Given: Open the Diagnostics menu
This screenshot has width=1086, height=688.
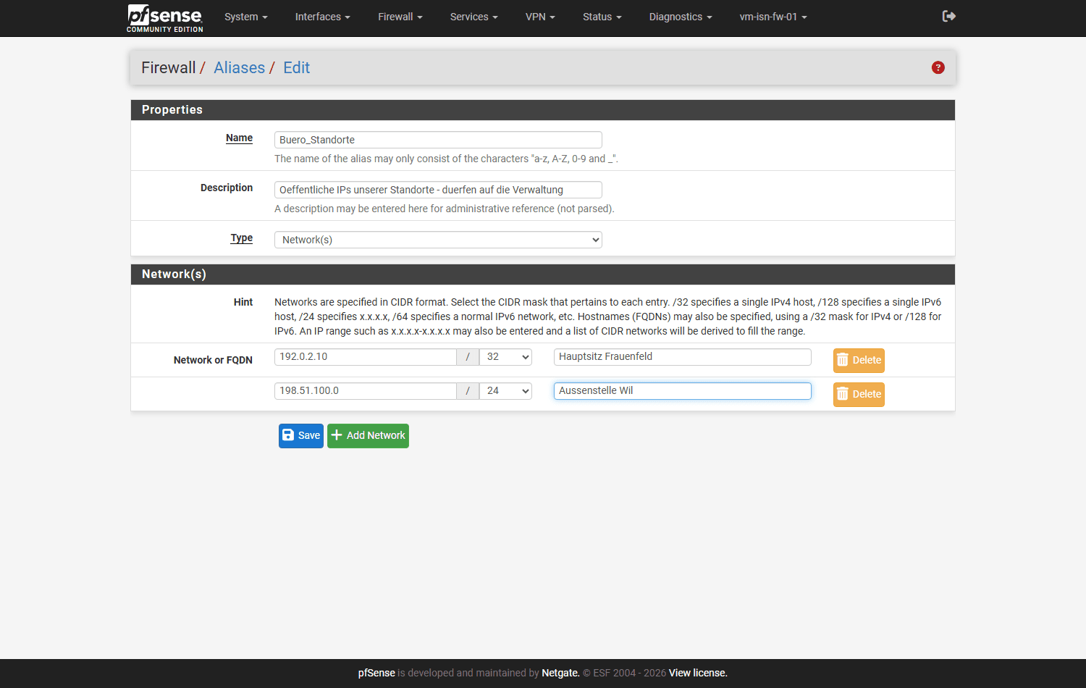Looking at the screenshot, I should click(681, 17).
